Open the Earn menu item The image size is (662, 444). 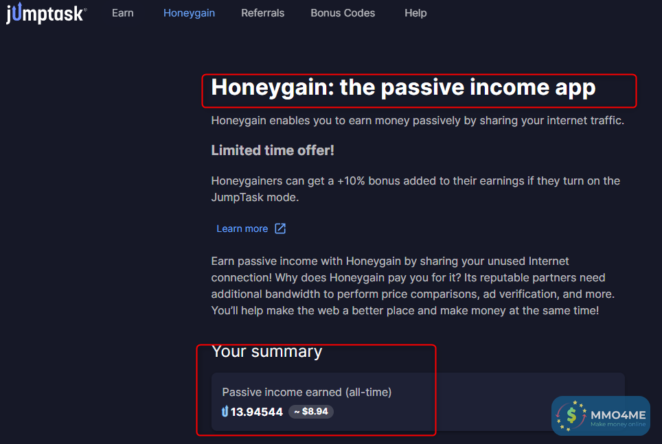point(123,13)
